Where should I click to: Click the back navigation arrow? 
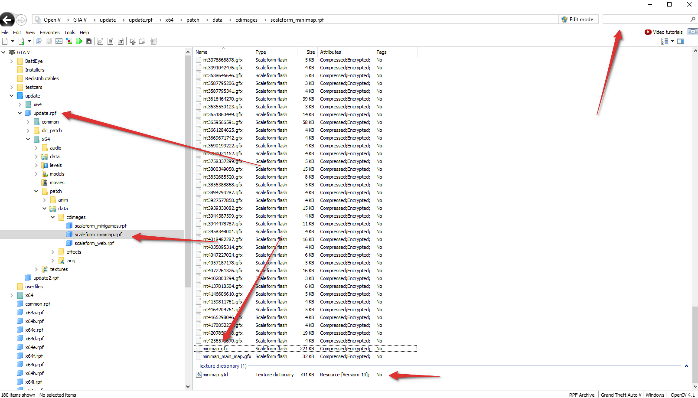tap(7, 20)
